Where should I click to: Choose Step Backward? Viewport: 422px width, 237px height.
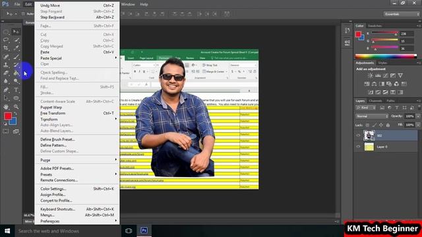click(77, 17)
